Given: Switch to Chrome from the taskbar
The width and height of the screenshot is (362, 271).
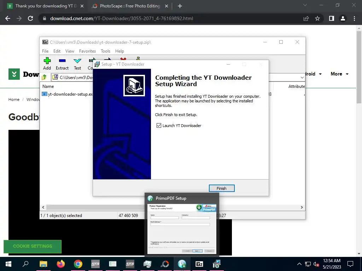Looking at the screenshot, I should pos(78,264).
